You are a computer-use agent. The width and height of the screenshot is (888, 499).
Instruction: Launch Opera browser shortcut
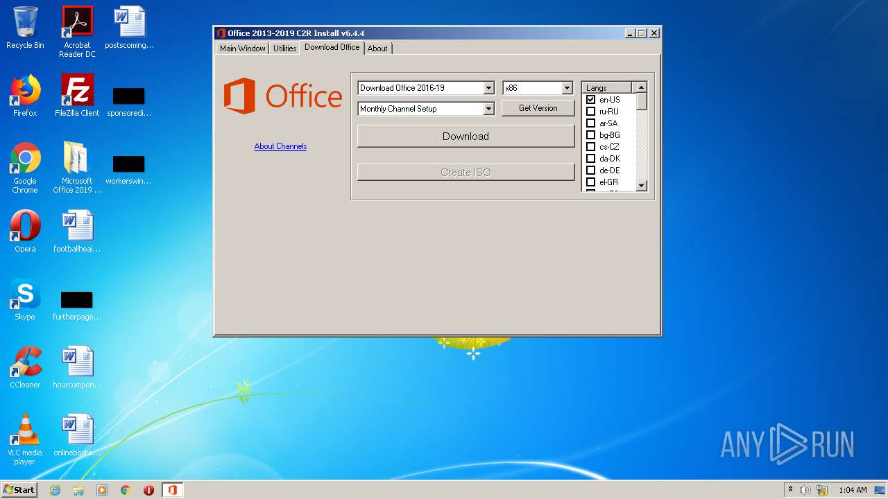pyautogui.click(x=25, y=231)
